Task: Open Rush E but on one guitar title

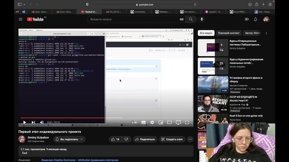Action: click(246, 116)
